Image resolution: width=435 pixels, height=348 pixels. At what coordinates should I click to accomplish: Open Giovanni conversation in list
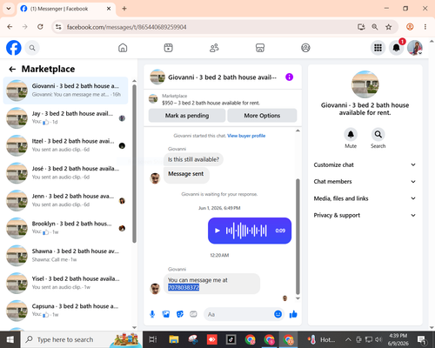(x=65, y=90)
